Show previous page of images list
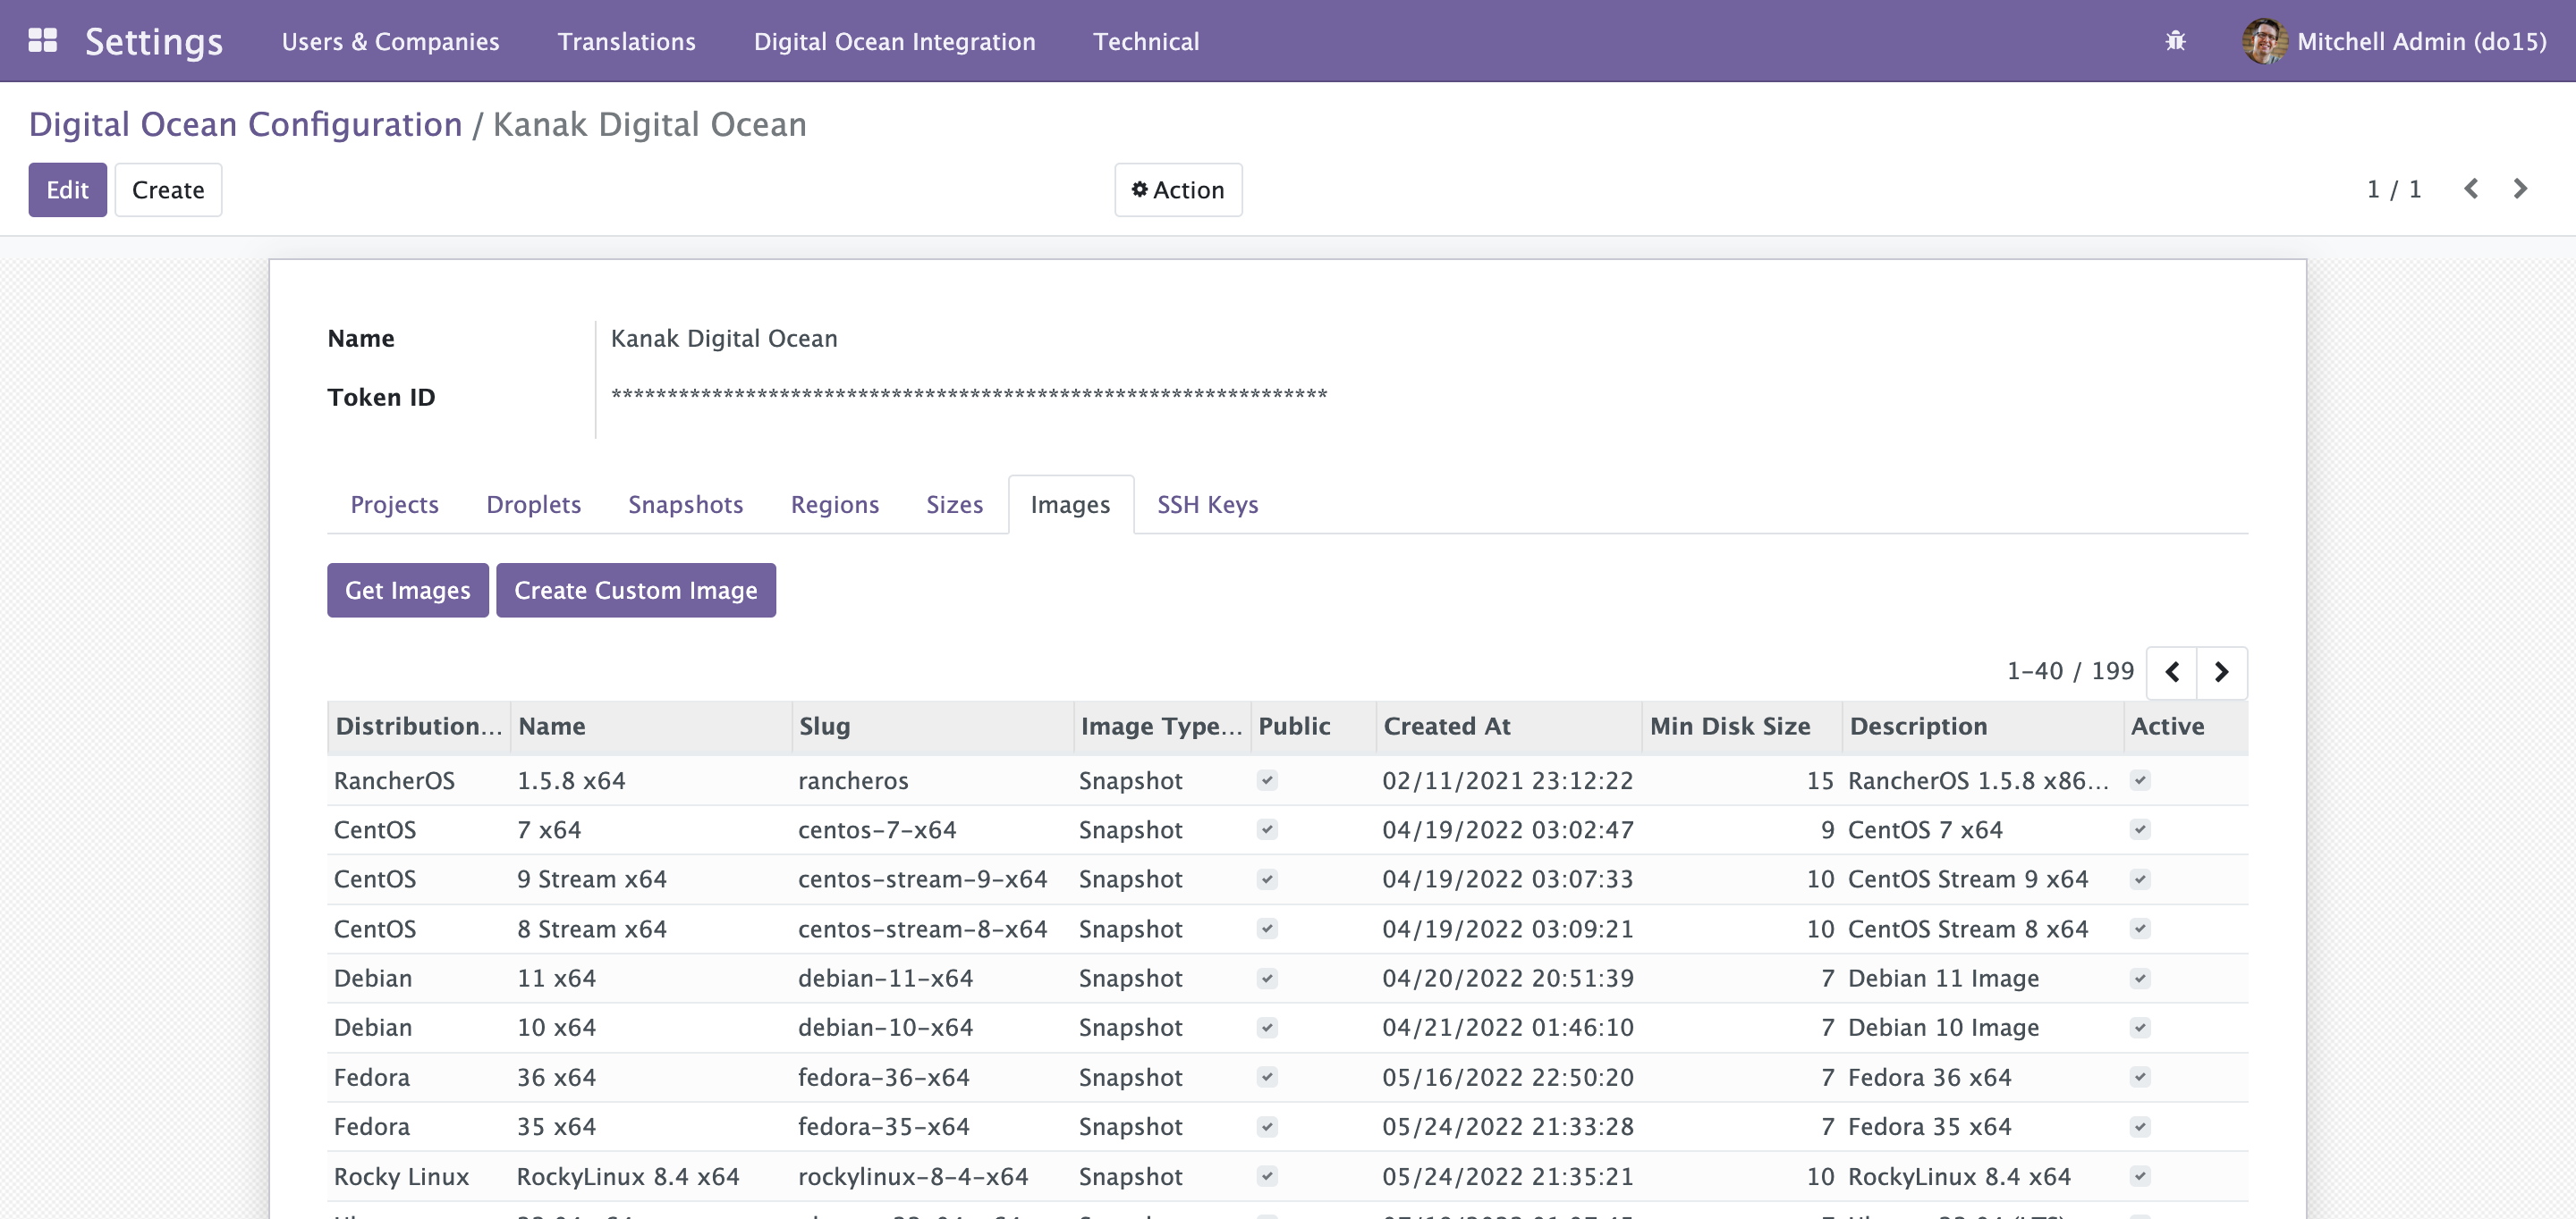This screenshot has width=2576, height=1219. 2172,672
